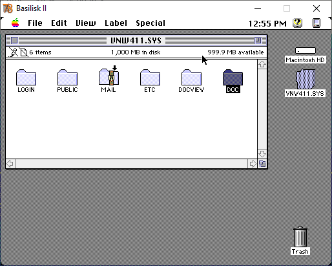
Task: Open the Application menu at far right
Action: point(316,23)
